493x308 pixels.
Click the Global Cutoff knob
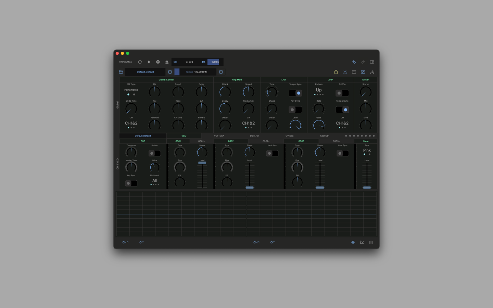(x=178, y=92)
